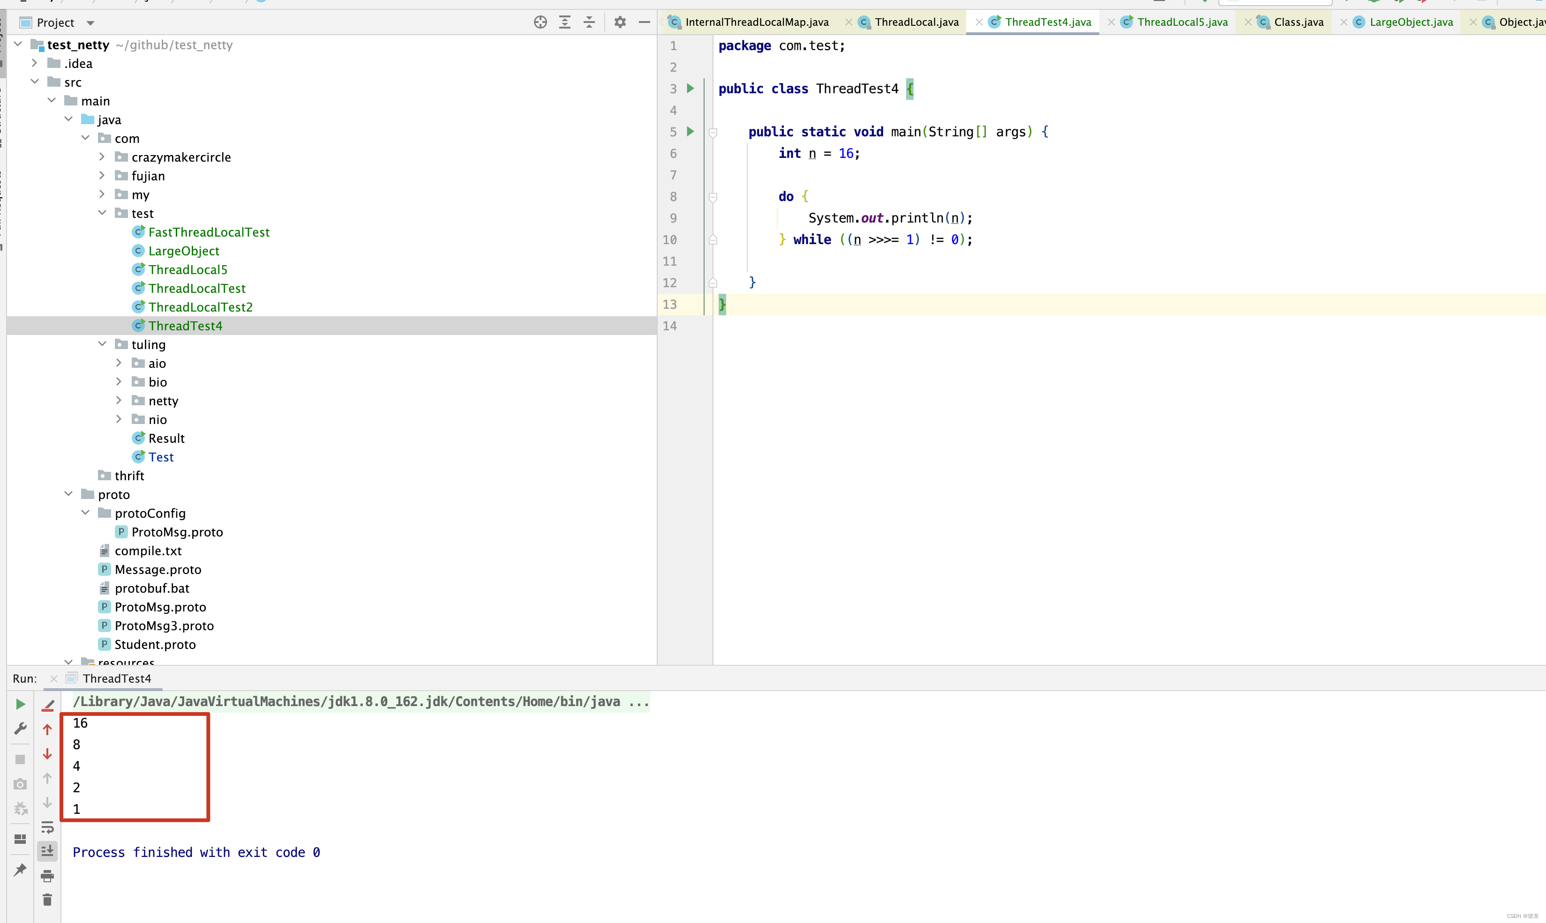1546x923 pixels.
Task: Rerun ThreadTest4 with green play button
Action: point(20,704)
